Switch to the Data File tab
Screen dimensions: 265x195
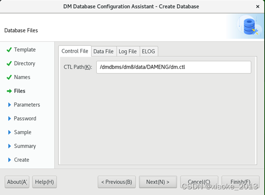pyautogui.click(x=104, y=51)
